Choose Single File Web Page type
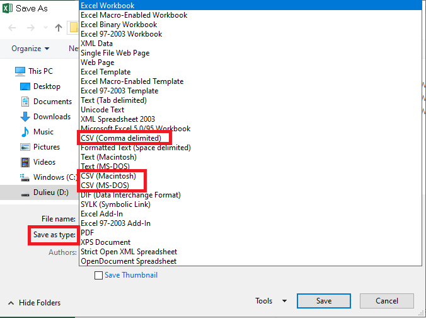426x318 pixels. point(250,53)
